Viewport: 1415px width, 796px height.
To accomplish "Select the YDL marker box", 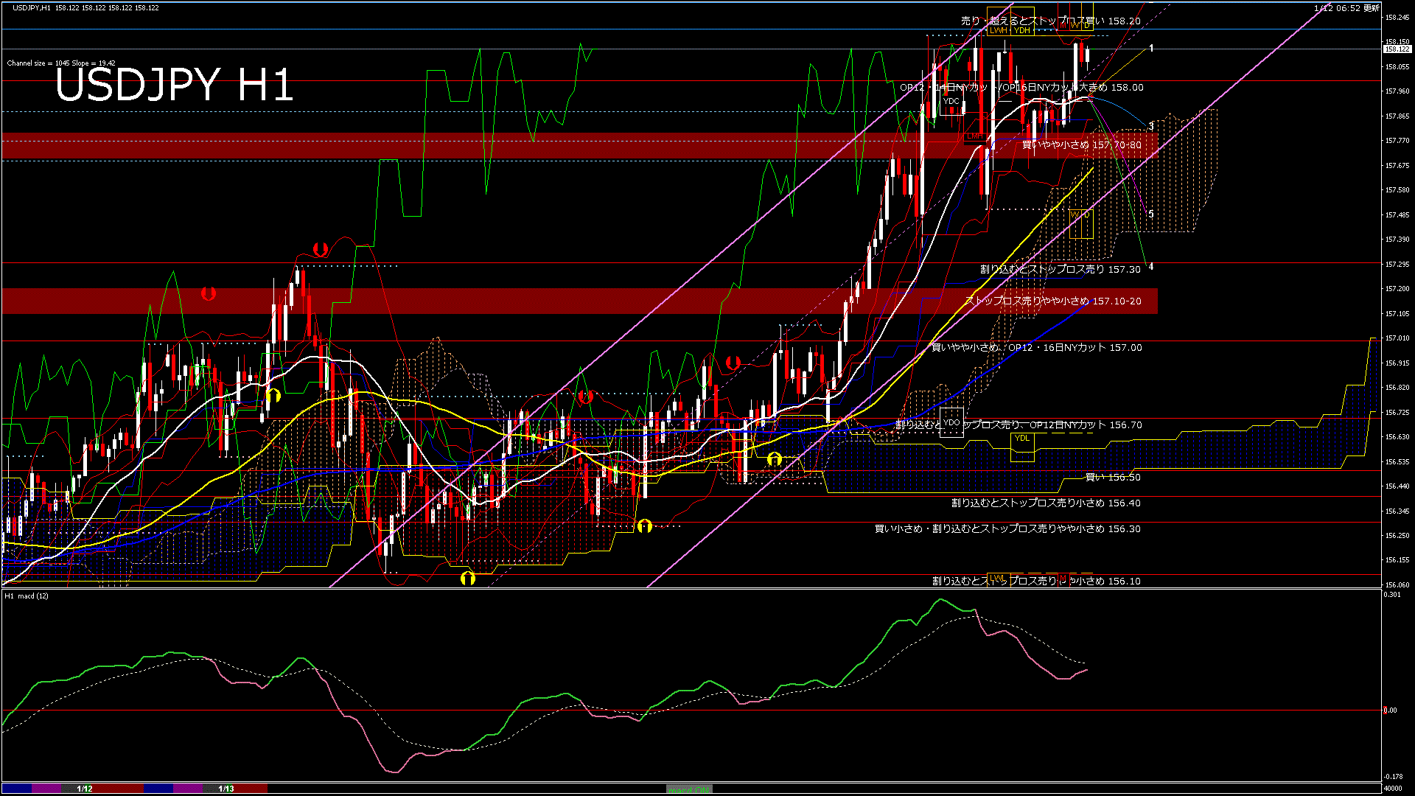I will tap(1021, 439).
